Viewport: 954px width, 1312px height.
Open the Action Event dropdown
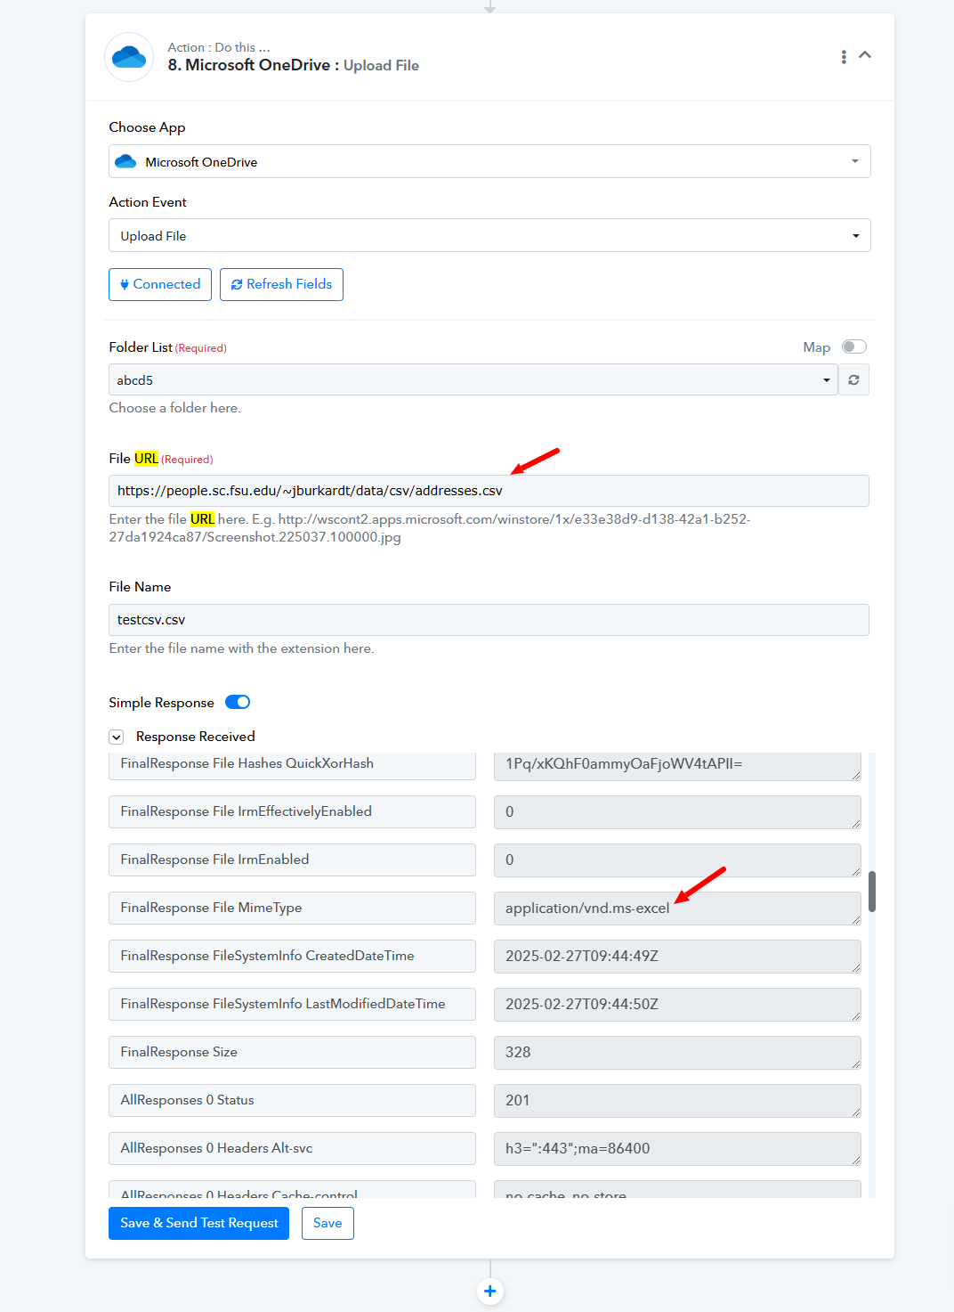tap(489, 236)
